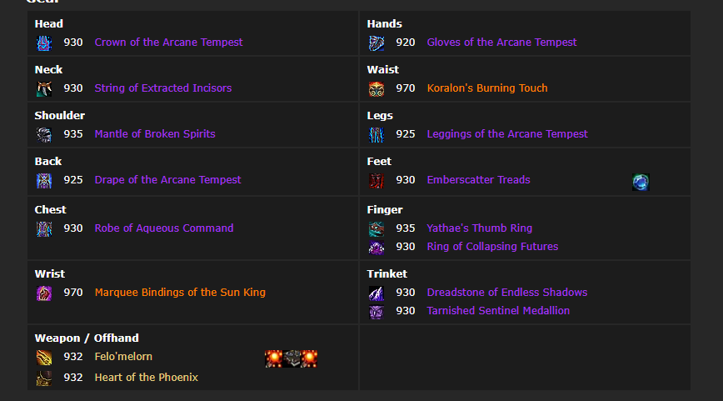Image resolution: width=723 pixels, height=401 pixels.
Task: Click the Mantle of Broken Spirits icon
Action: pos(44,134)
